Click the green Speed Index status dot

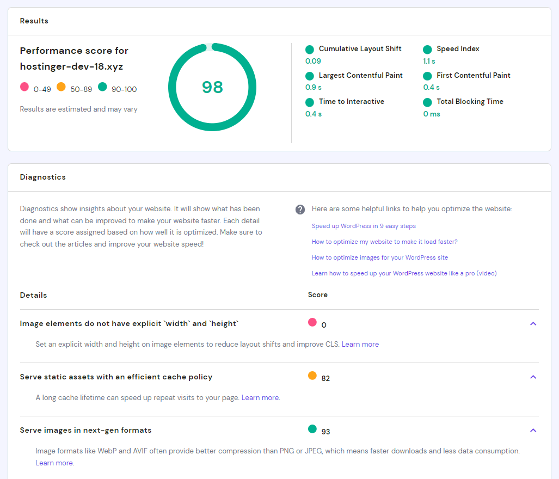tap(427, 50)
